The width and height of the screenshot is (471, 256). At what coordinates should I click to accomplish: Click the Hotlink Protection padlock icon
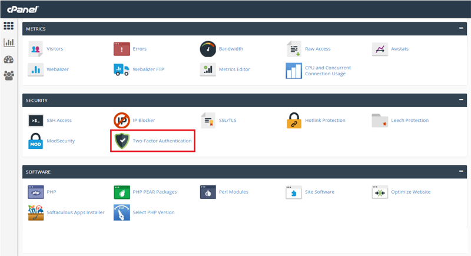click(294, 120)
